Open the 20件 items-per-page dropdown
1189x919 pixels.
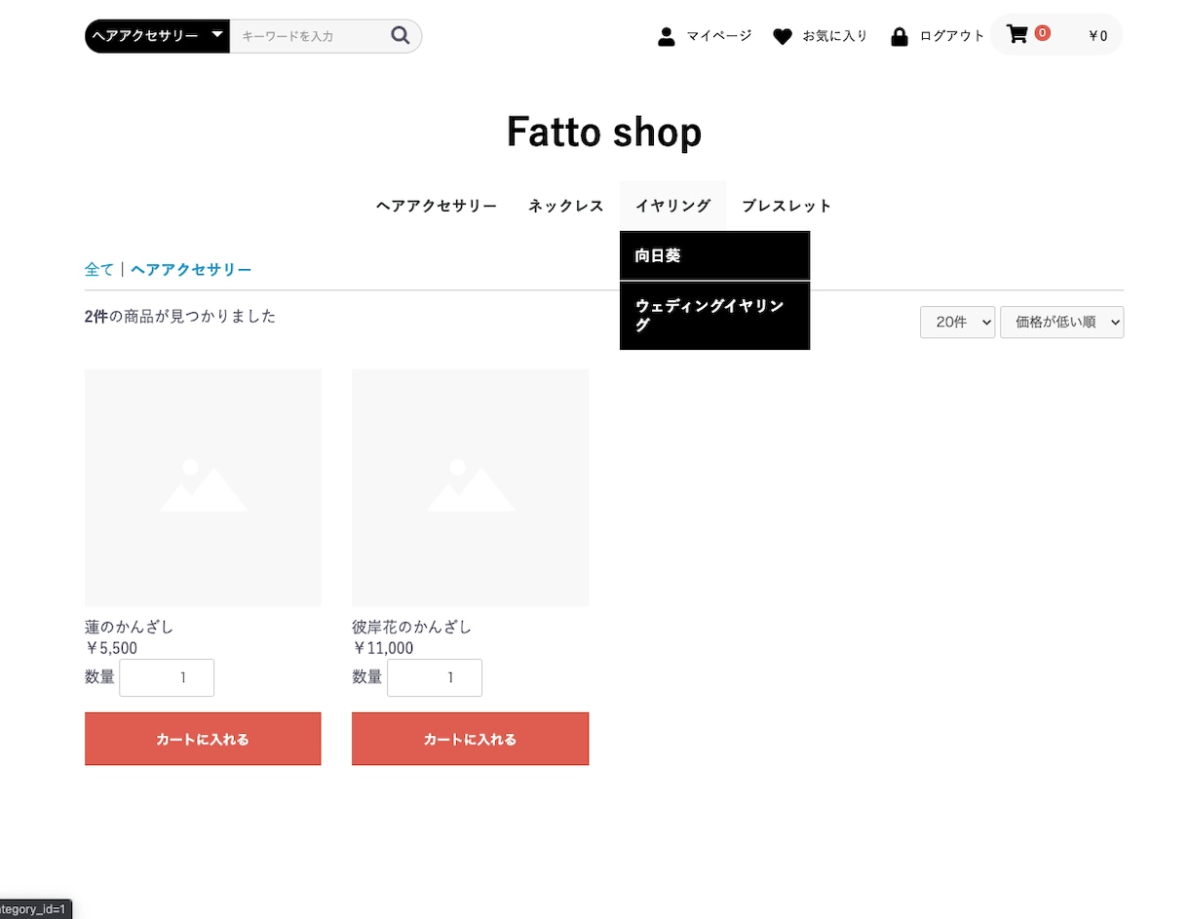coord(957,323)
